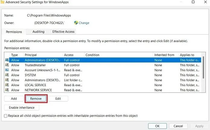Confirm with the OK button

tap(157, 126)
